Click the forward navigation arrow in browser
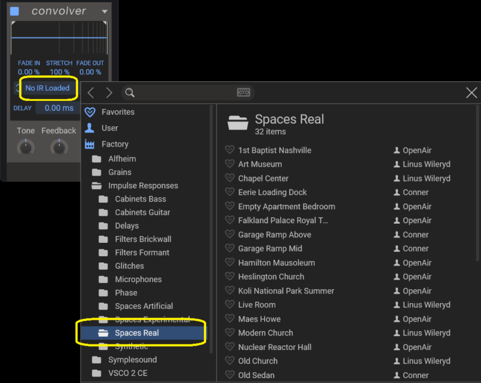 (x=109, y=93)
